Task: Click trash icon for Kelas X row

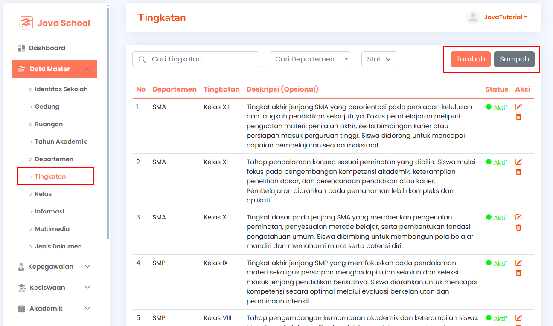Action: pos(518,227)
